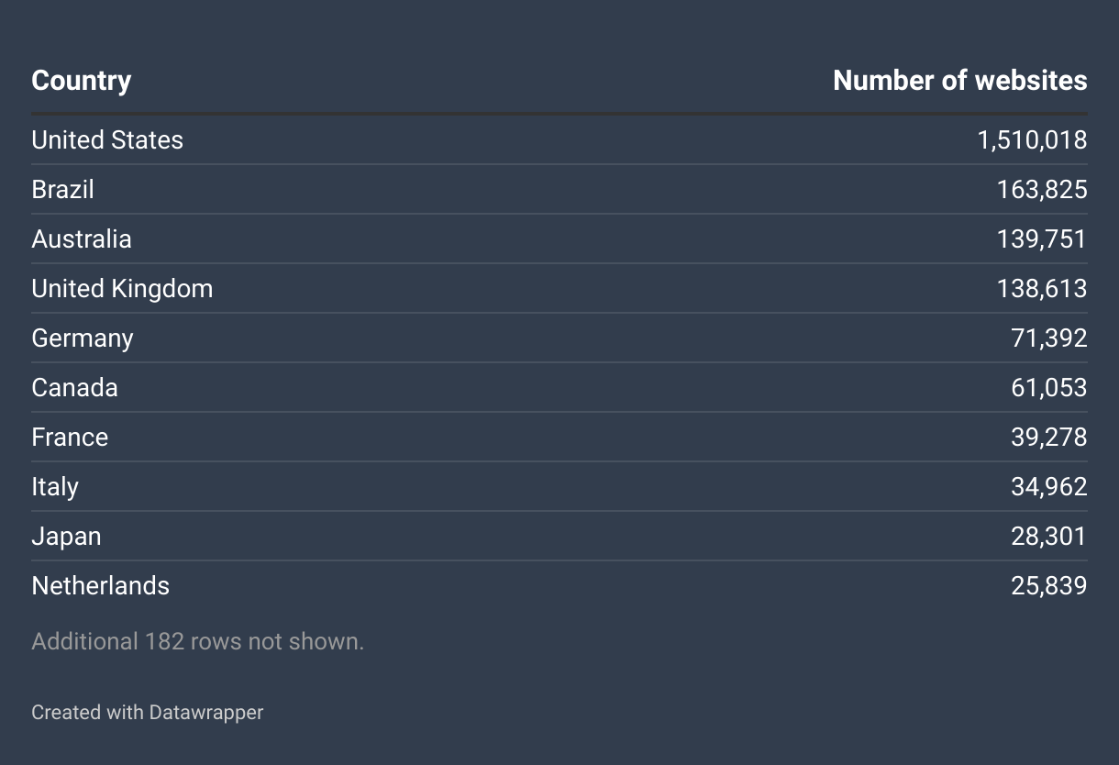Select the value 25,839 for Netherlands
The width and height of the screenshot is (1119, 765).
click(1049, 585)
